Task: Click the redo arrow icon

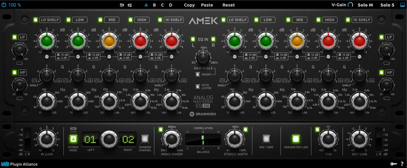Action: pos(130,5)
